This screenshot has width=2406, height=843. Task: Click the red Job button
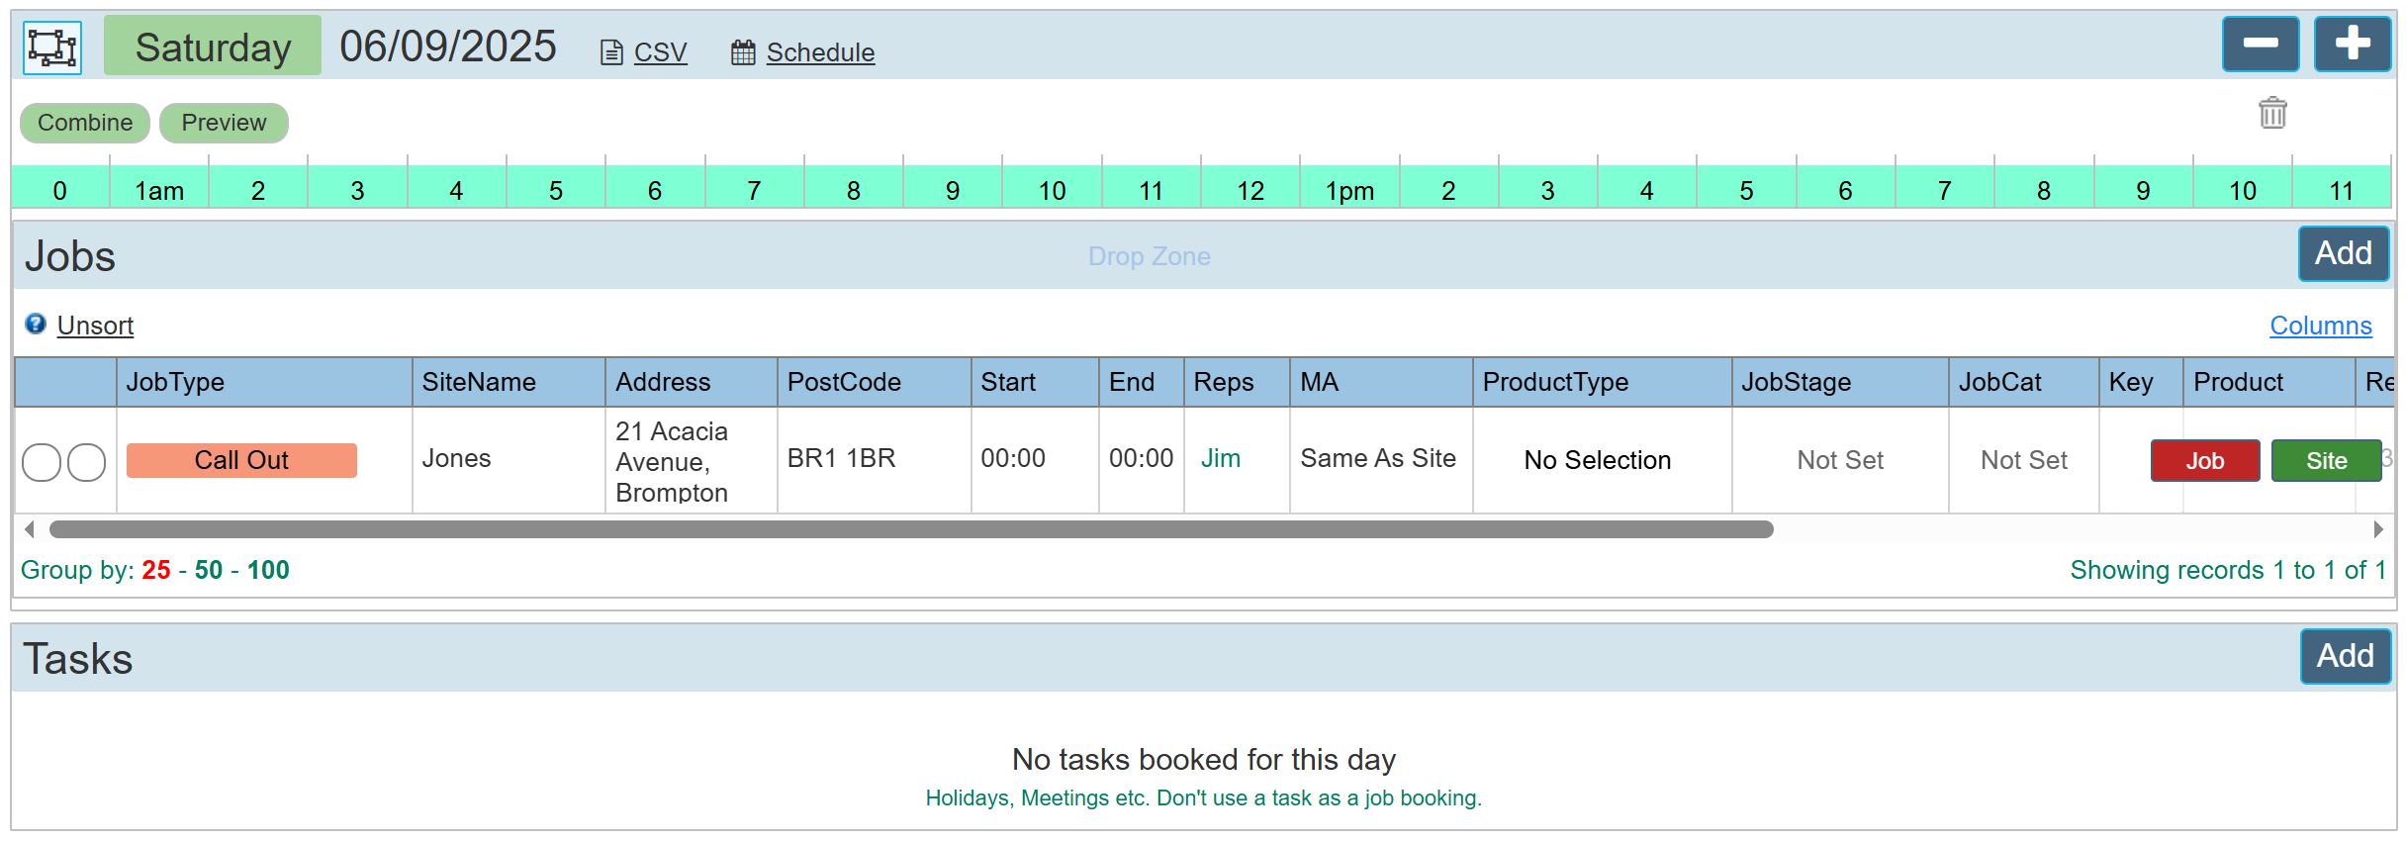[2204, 461]
